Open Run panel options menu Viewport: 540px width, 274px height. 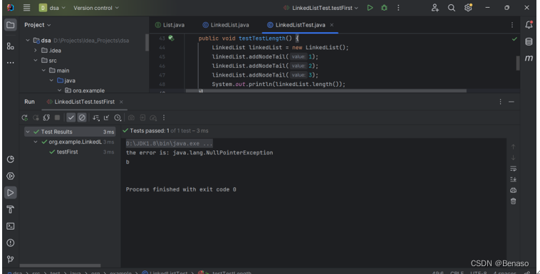tap(500, 102)
